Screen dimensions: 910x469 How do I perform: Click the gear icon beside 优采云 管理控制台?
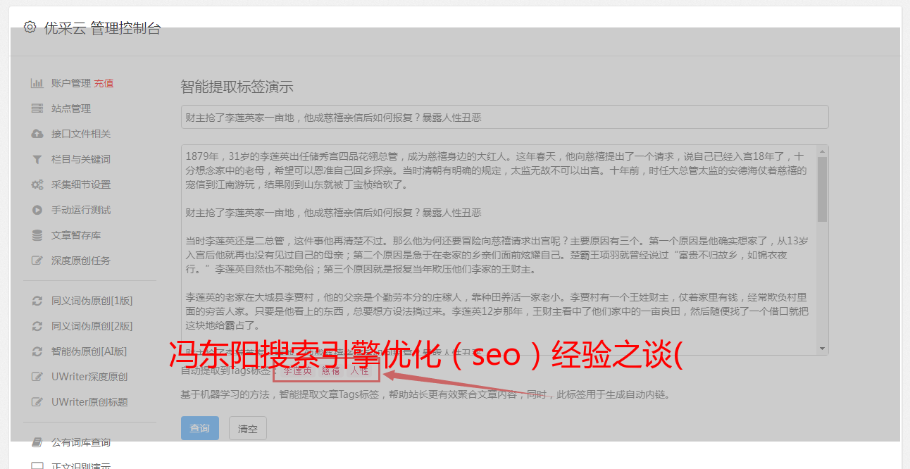pyautogui.click(x=30, y=27)
